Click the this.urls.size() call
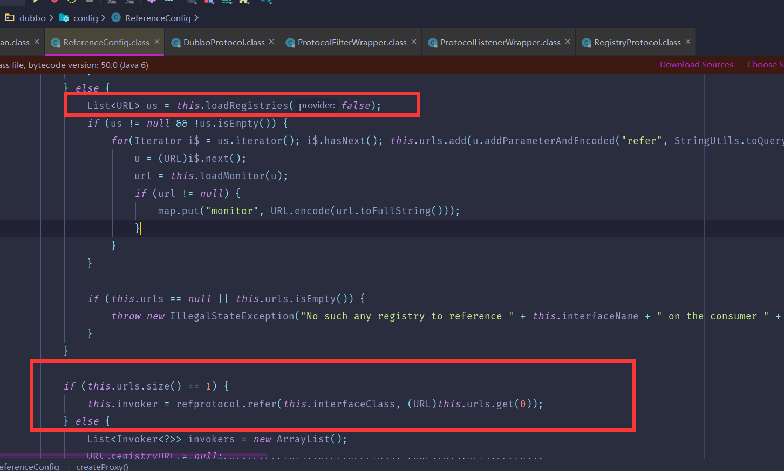 (x=135, y=386)
